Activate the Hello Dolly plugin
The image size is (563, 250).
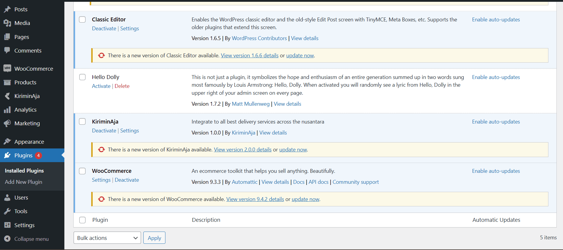pos(101,86)
